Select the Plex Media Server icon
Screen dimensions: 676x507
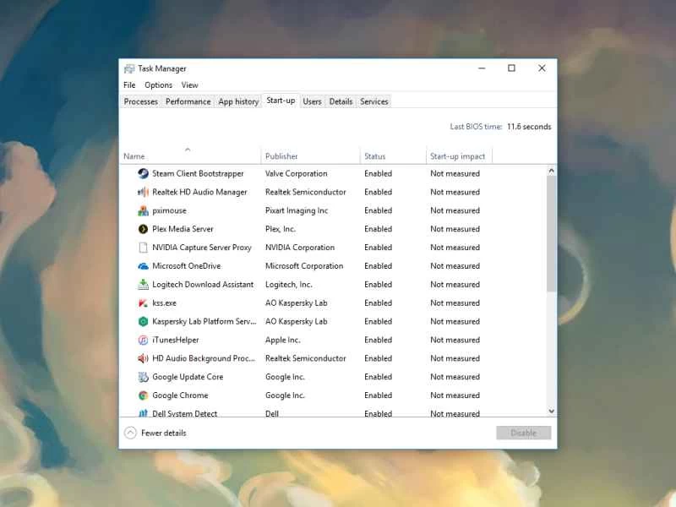(142, 229)
